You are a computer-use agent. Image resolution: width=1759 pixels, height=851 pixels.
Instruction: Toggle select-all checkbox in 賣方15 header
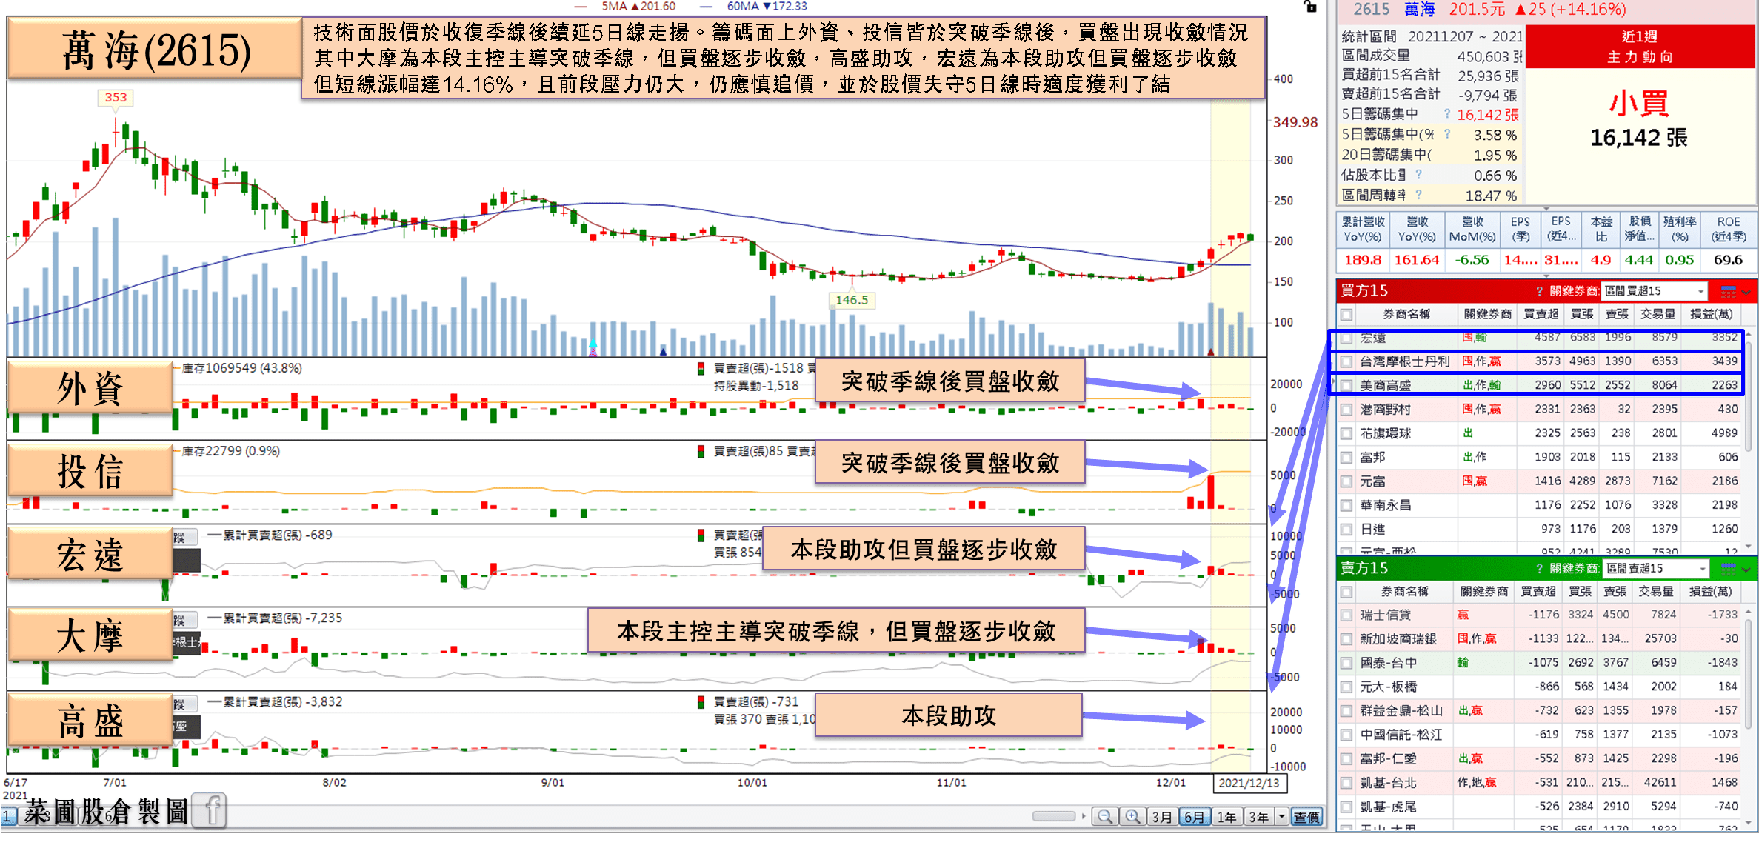(1346, 592)
